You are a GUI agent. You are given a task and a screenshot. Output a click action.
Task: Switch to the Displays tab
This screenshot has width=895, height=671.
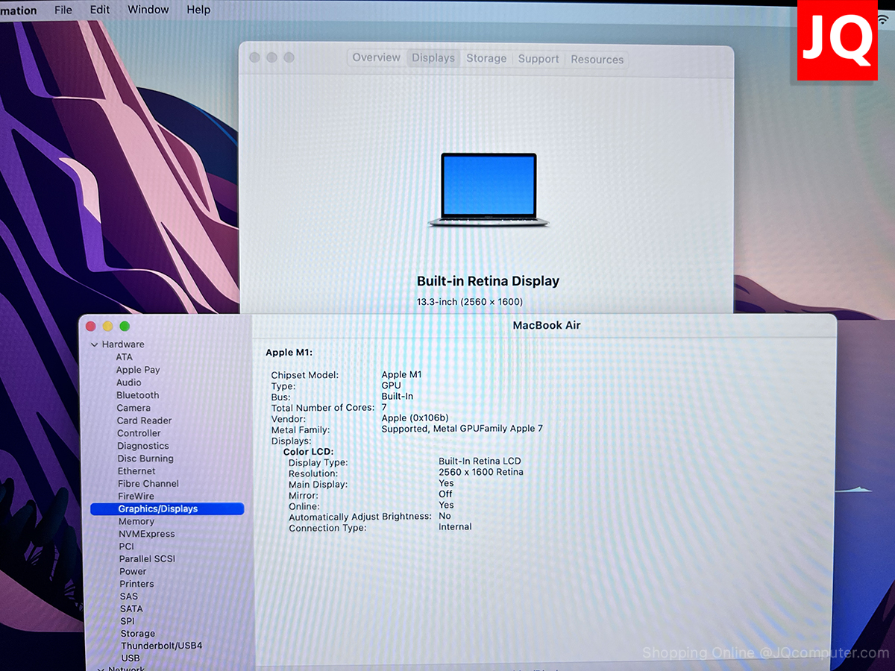point(433,58)
